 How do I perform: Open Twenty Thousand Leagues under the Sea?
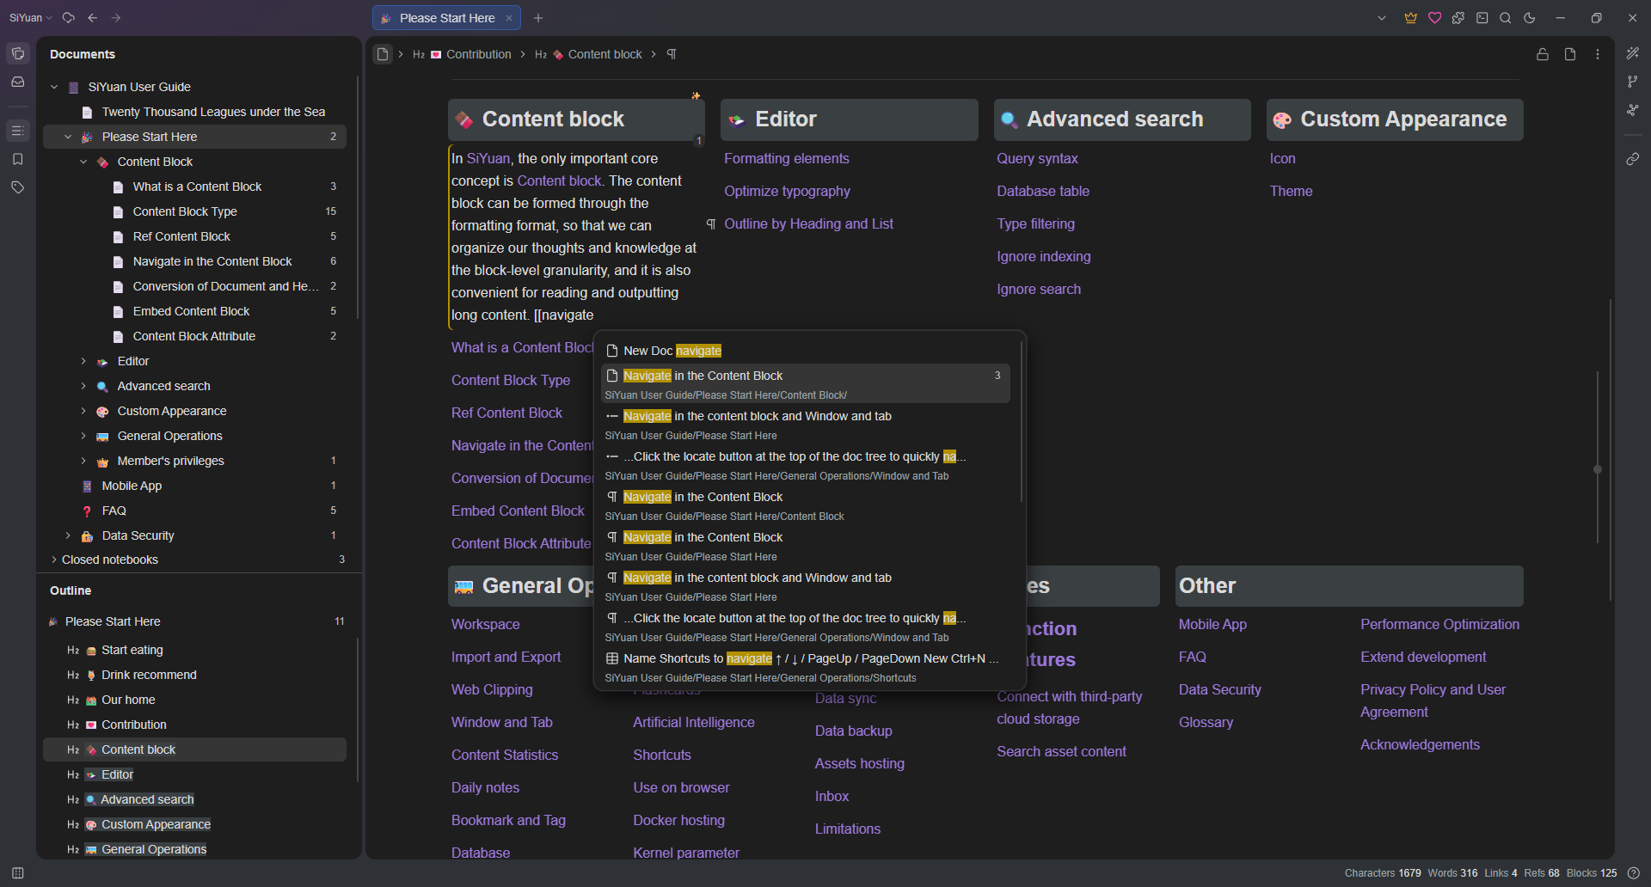[x=213, y=112]
